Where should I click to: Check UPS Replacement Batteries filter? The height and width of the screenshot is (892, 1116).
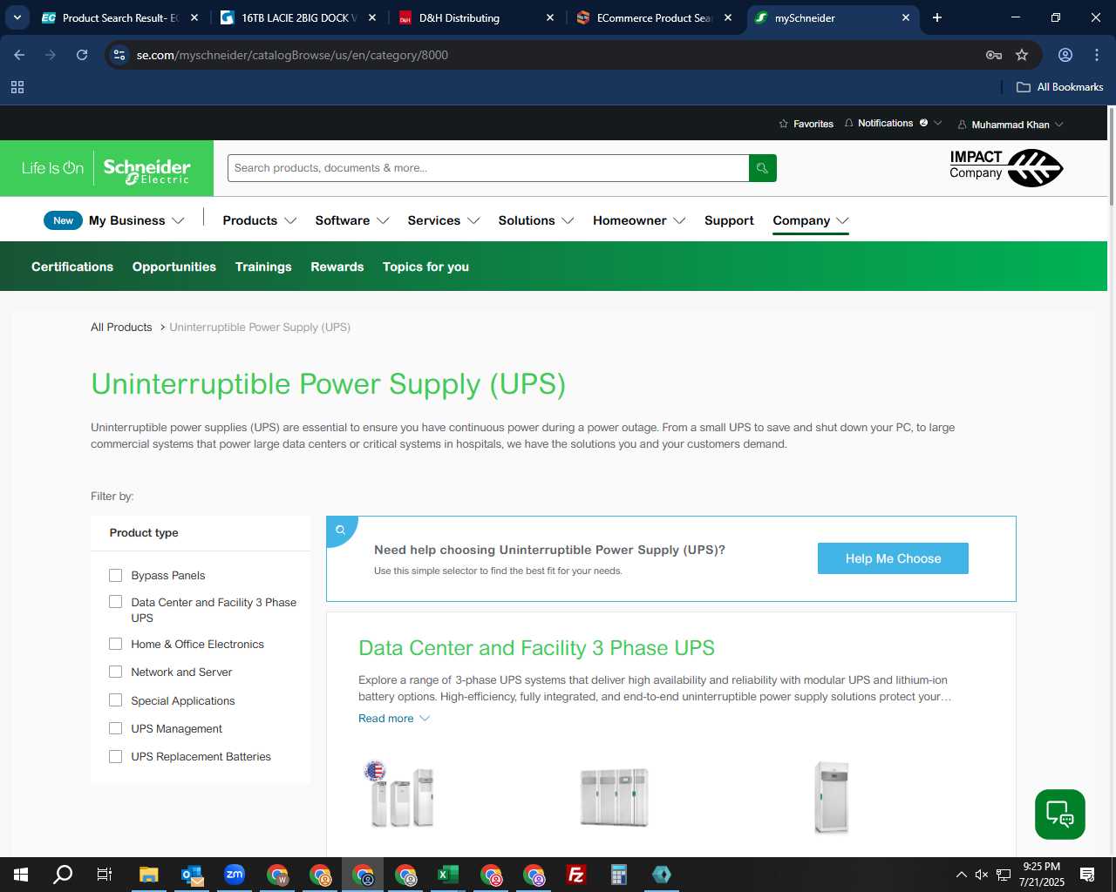point(115,756)
